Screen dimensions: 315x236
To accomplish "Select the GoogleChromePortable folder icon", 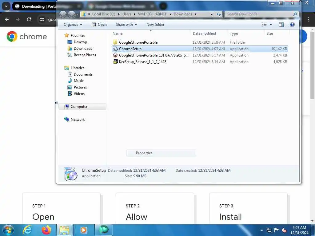I will click(115, 42).
